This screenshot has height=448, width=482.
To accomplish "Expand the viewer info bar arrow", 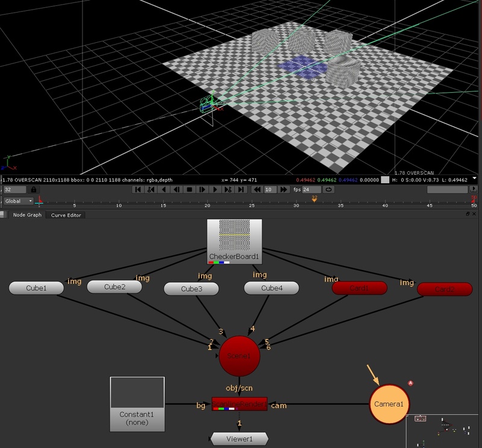I will click(x=475, y=179).
